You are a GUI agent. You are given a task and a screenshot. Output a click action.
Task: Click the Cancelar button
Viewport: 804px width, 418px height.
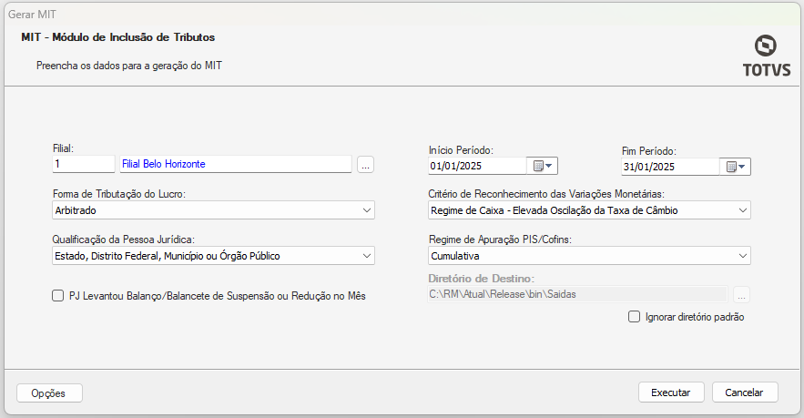pyautogui.click(x=744, y=393)
